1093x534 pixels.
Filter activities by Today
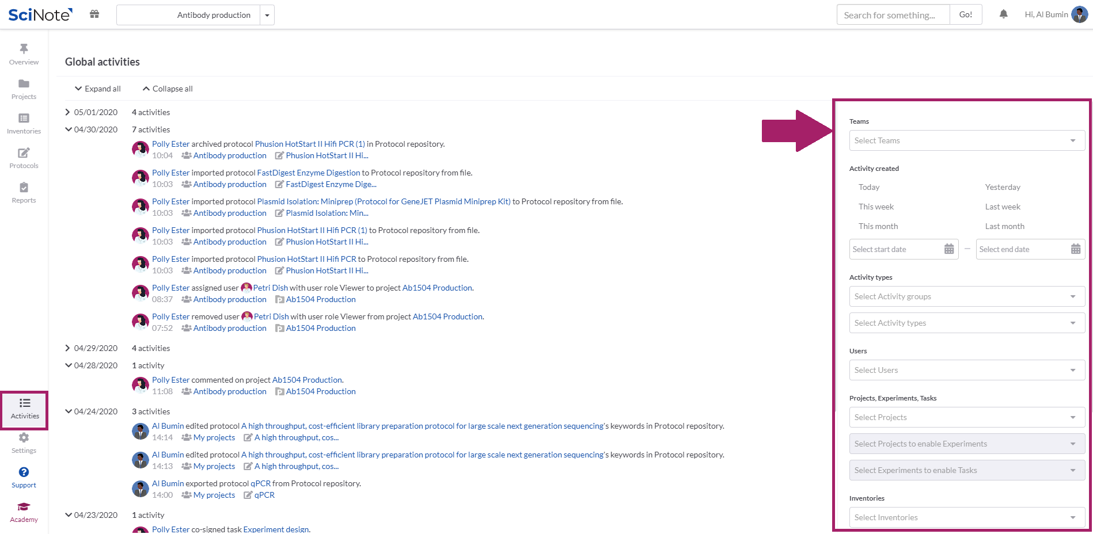click(x=869, y=187)
